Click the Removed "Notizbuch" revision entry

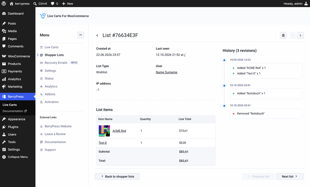[x=266, y=114]
